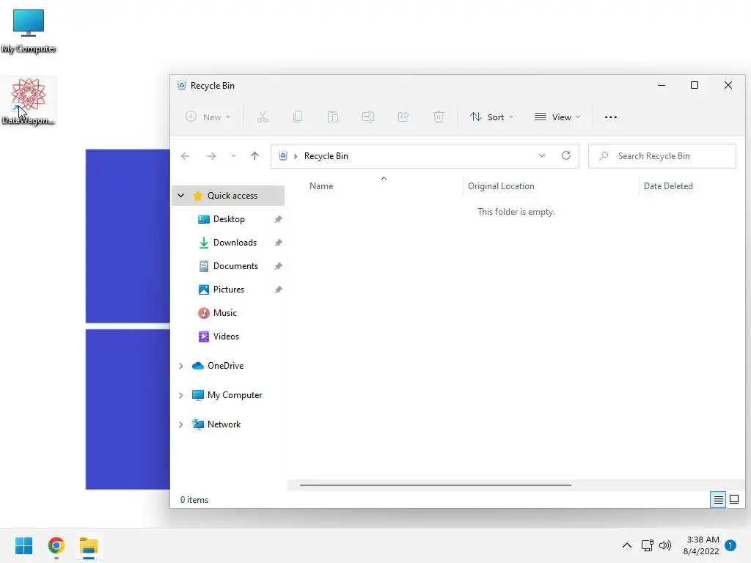Open the See more three-dots menu
This screenshot has width=751, height=563.
[611, 117]
